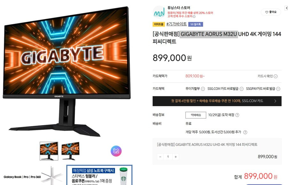
Task: Open the SSG.COM 카드 첫 결제 할인 banner
Action: (x=217, y=101)
